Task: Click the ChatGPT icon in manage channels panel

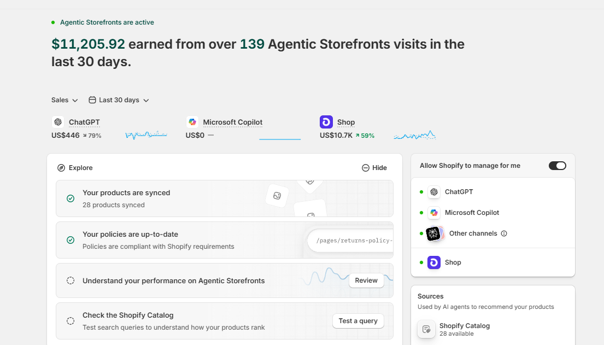Action: (434, 192)
